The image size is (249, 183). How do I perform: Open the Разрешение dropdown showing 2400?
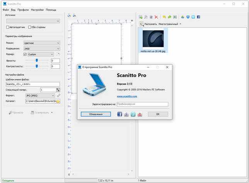coord(42,49)
